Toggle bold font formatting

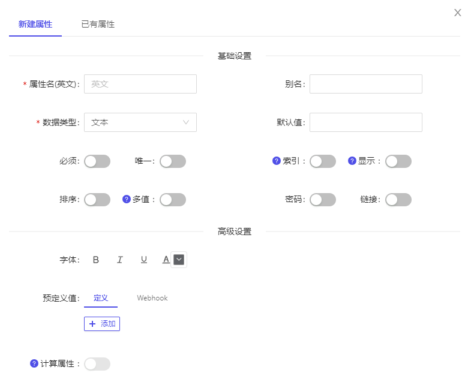[96, 260]
